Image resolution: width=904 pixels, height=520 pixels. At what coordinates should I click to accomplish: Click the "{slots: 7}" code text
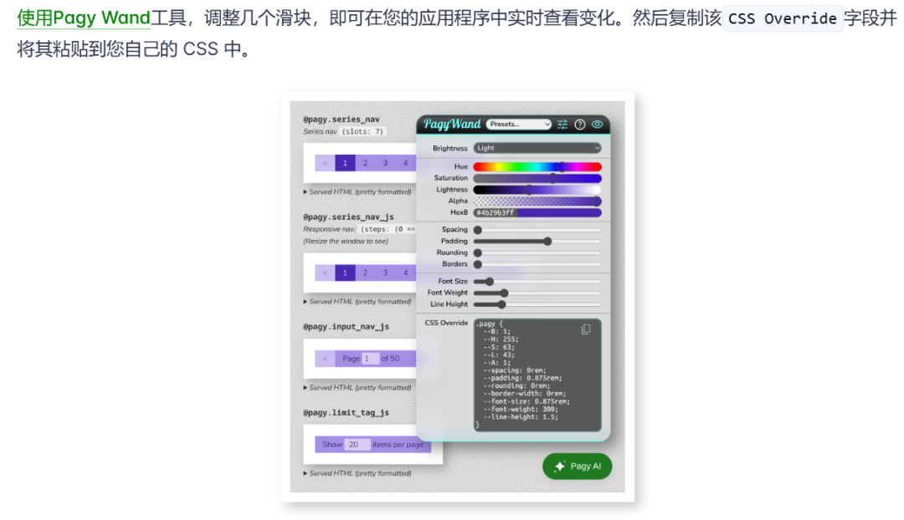(362, 131)
